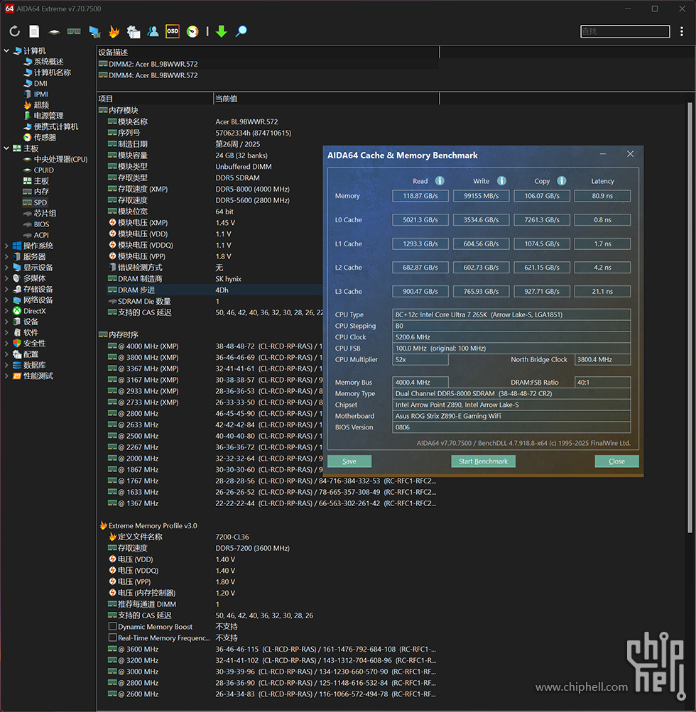Open the OSD panel toolbar icon
Screen dimensions: 696x712
(x=173, y=31)
